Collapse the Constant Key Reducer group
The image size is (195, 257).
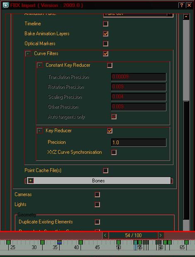pyautogui.click(x=39, y=65)
